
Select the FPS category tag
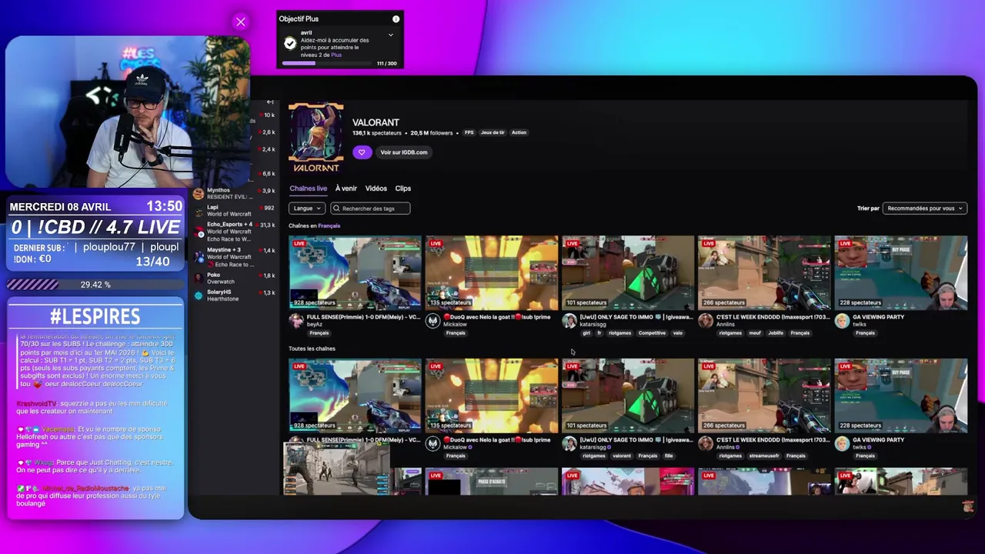[x=469, y=132]
